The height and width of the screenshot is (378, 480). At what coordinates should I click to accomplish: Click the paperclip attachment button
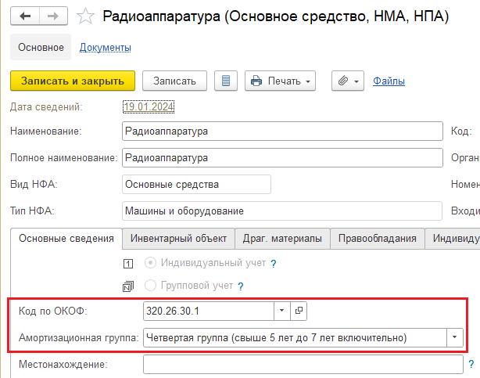tap(348, 81)
